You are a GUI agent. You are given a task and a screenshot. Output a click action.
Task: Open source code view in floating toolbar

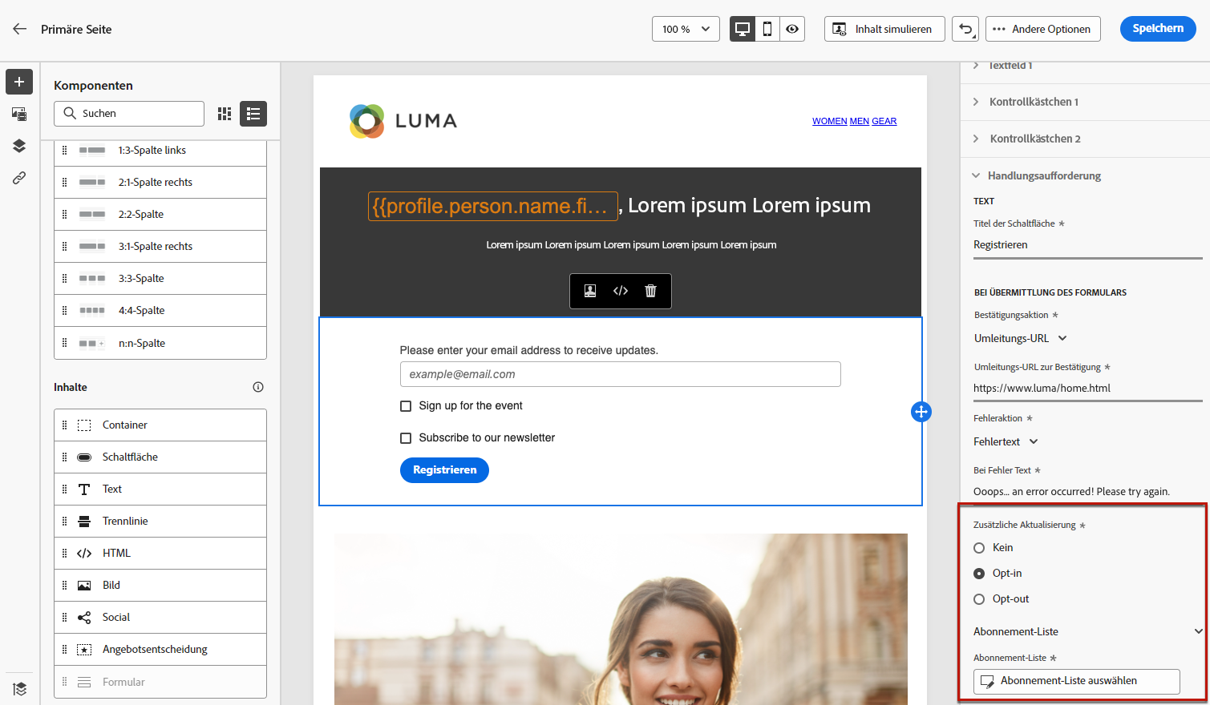(x=621, y=291)
